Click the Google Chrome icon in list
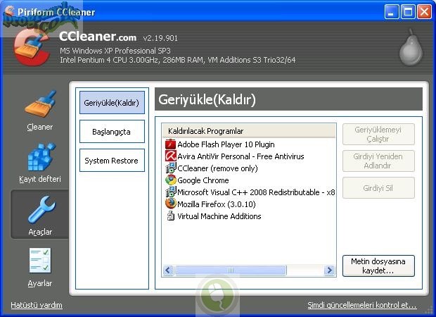436x317 pixels. click(170, 180)
